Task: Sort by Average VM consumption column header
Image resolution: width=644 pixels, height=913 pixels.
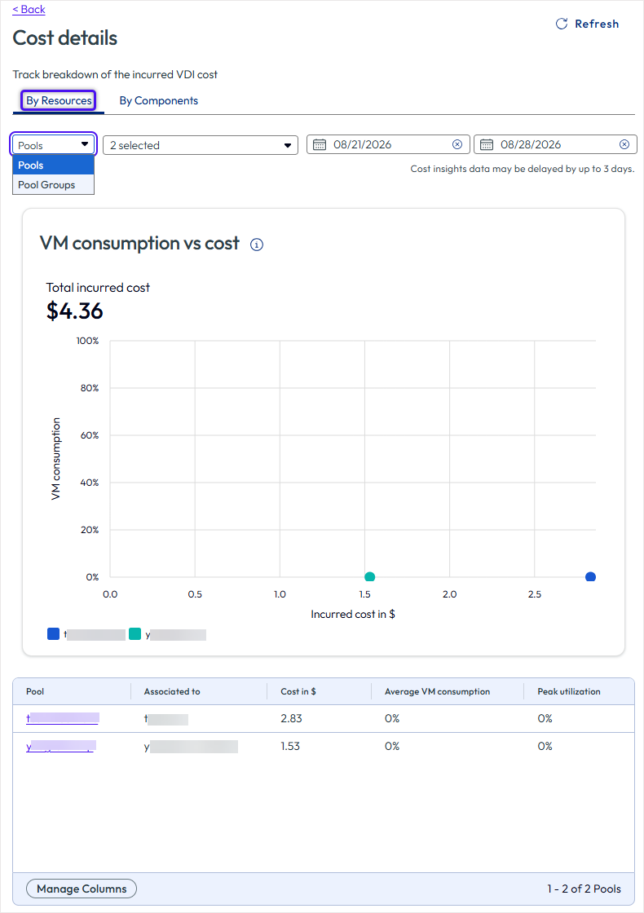Action: (x=437, y=691)
